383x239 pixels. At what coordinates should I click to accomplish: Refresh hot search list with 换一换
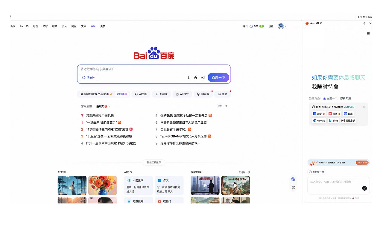[221, 106]
